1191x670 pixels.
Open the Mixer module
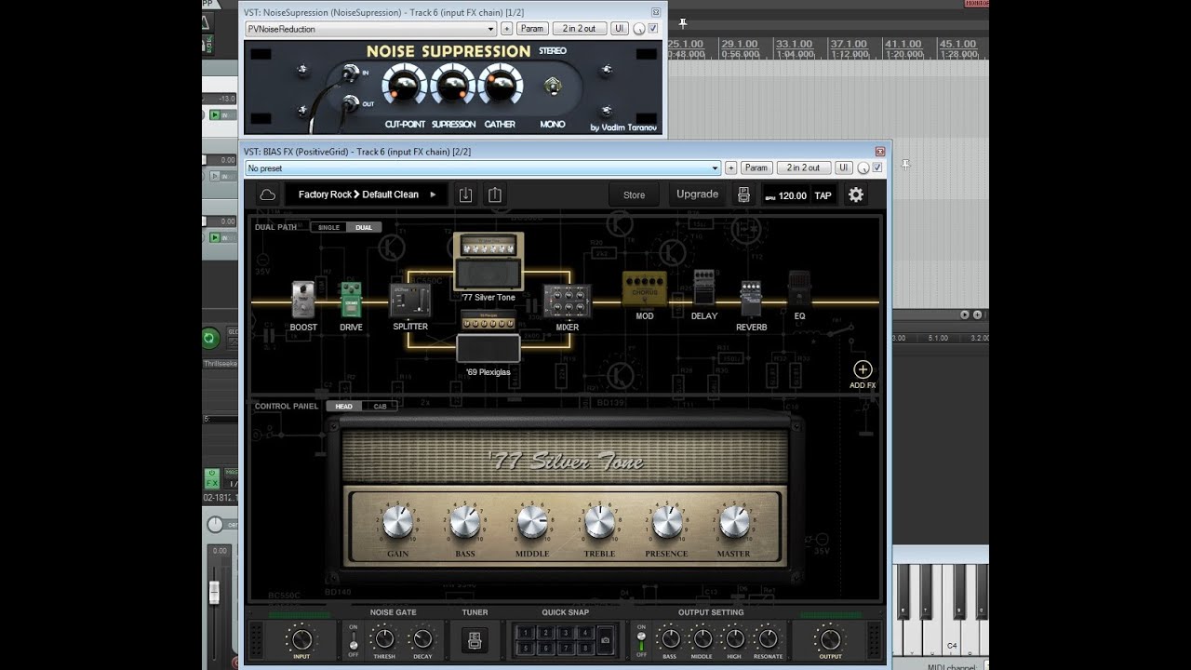[x=568, y=301]
